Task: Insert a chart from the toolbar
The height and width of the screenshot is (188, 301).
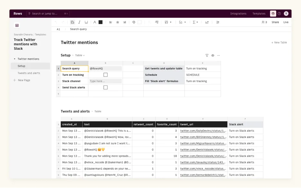Action: pyautogui.click(x=207, y=22)
